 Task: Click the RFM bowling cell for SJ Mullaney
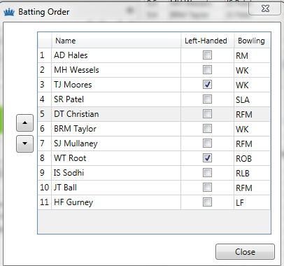pyautogui.click(x=252, y=143)
